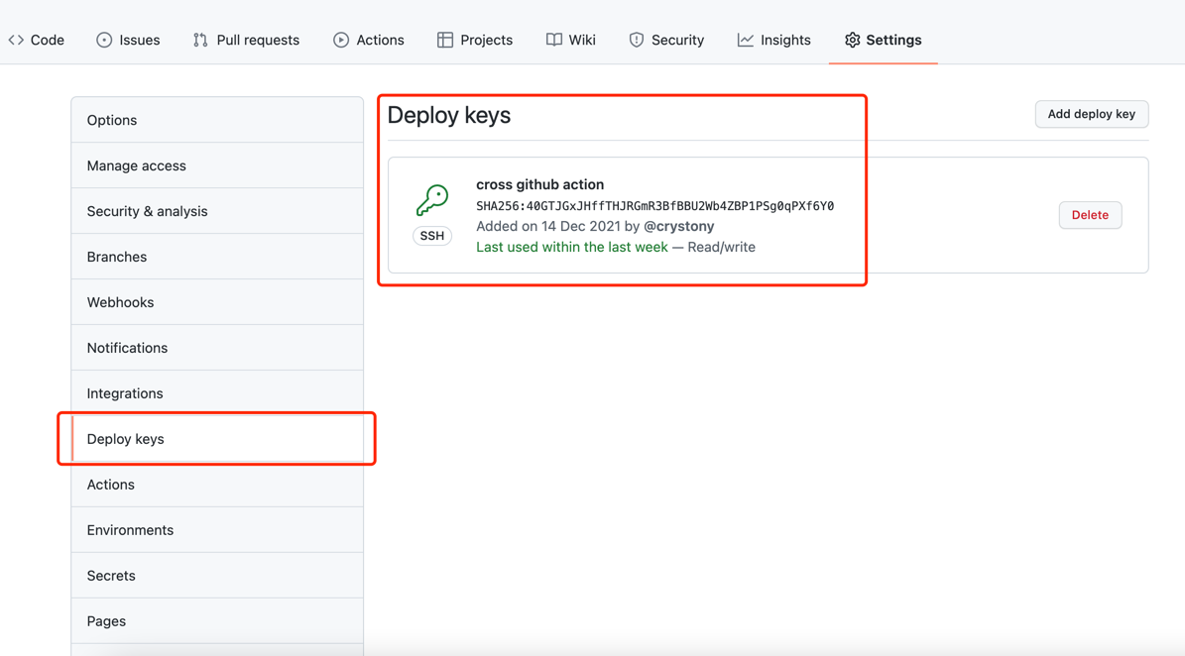Click the Issues circle icon
1185x656 pixels.
(104, 40)
